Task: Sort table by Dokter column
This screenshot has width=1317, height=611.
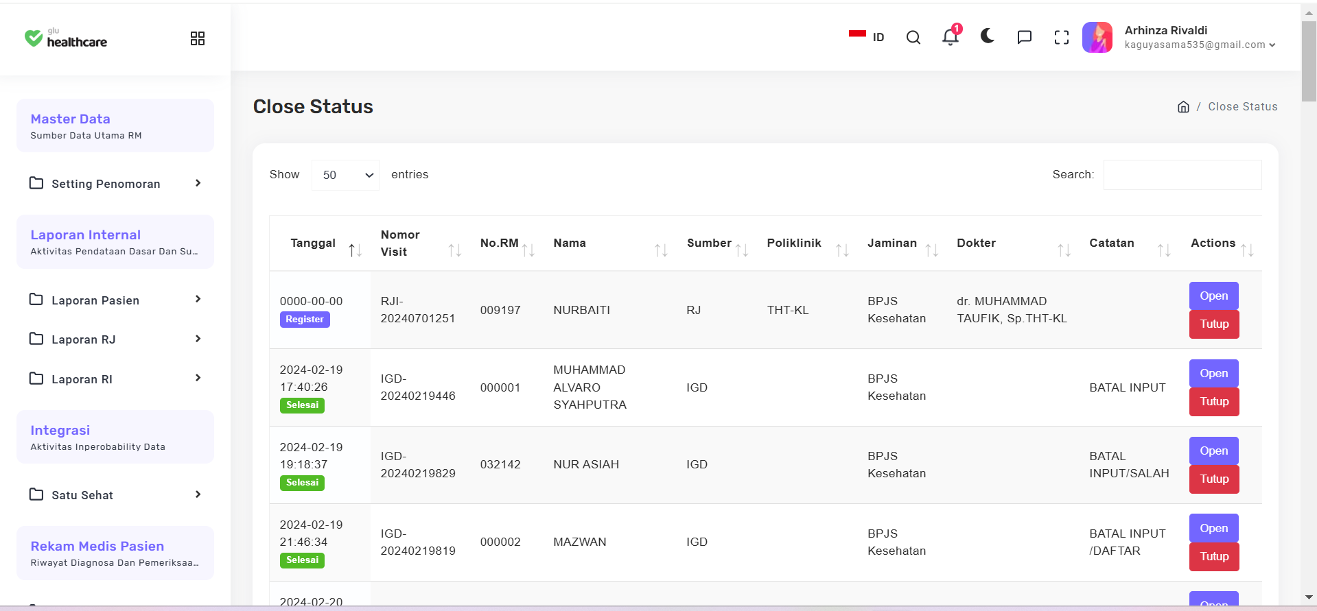Action: [x=1014, y=243]
